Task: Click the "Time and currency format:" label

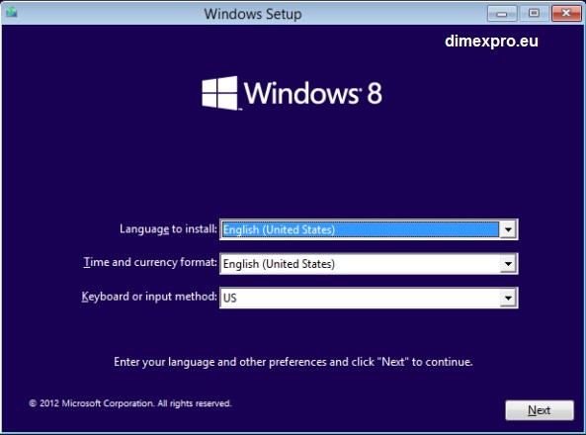Action: coord(150,262)
